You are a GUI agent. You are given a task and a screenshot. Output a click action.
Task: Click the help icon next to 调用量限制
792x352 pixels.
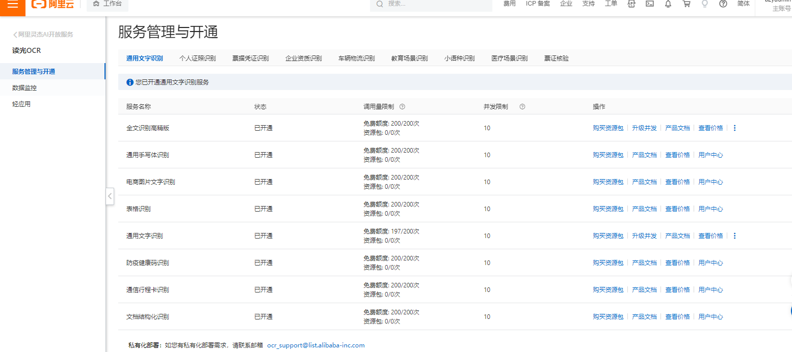point(402,107)
